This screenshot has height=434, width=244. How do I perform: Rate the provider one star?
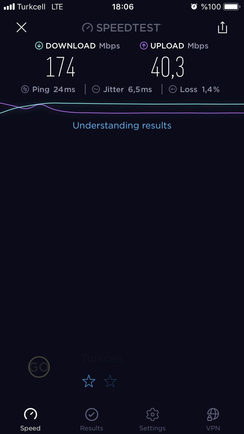coord(89,381)
